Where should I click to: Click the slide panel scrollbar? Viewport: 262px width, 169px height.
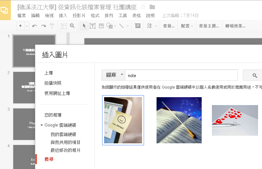[x=68, y=39]
